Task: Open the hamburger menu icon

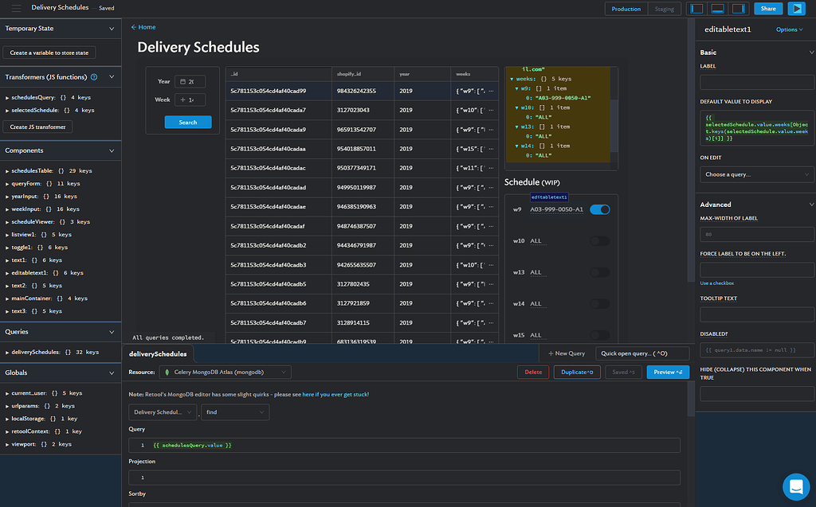Action: [x=16, y=8]
